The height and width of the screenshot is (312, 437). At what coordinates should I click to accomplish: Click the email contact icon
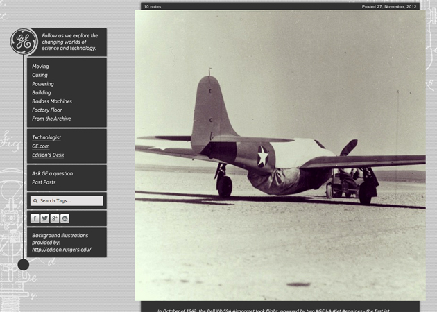pyautogui.click(x=65, y=218)
